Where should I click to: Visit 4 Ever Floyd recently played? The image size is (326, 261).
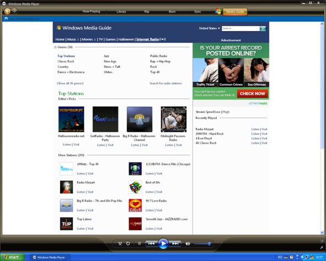pos(264,139)
